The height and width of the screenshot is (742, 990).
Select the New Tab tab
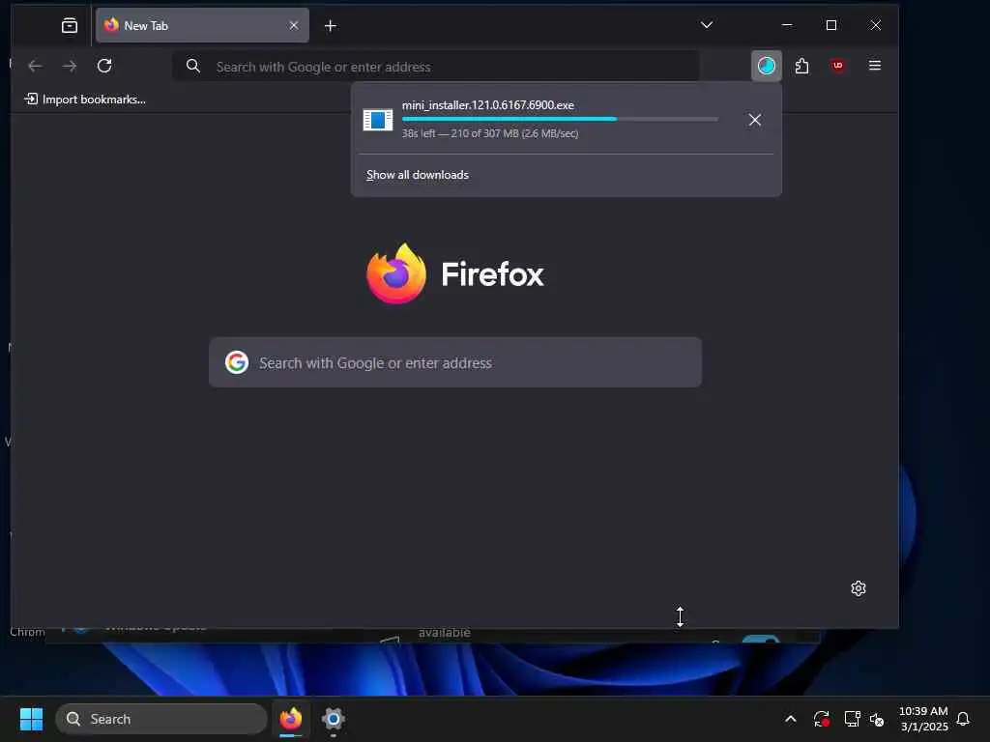202,25
